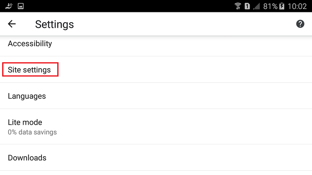The width and height of the screenshot is (312, 175).
Task: Open Downloads settings
Action: (156, 157)
